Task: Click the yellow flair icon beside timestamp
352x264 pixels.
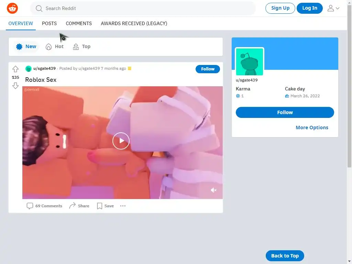Action: [130, 68]
